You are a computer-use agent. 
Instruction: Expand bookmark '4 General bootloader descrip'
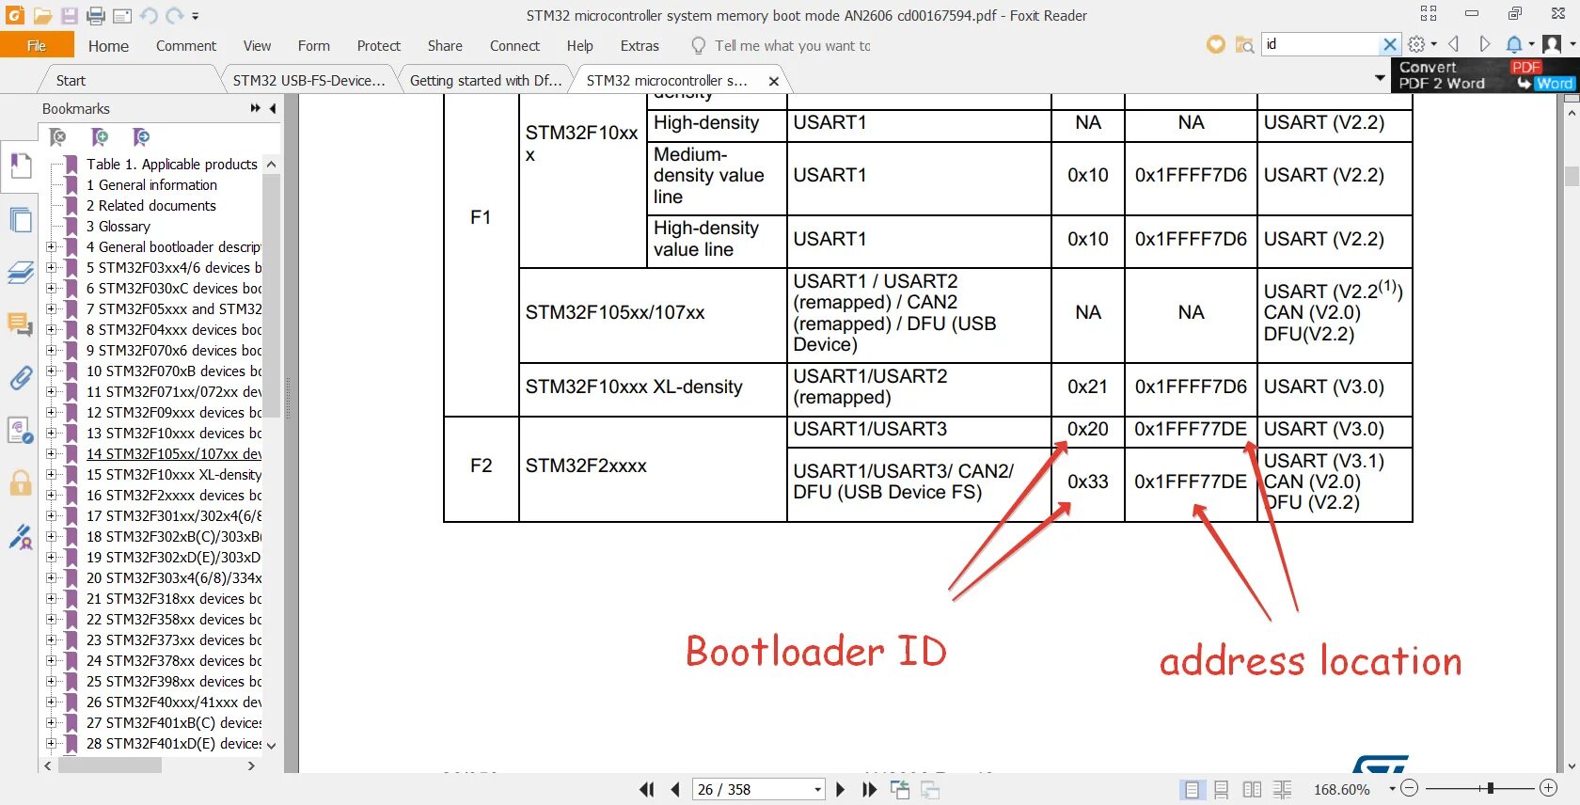click(51, 247)
